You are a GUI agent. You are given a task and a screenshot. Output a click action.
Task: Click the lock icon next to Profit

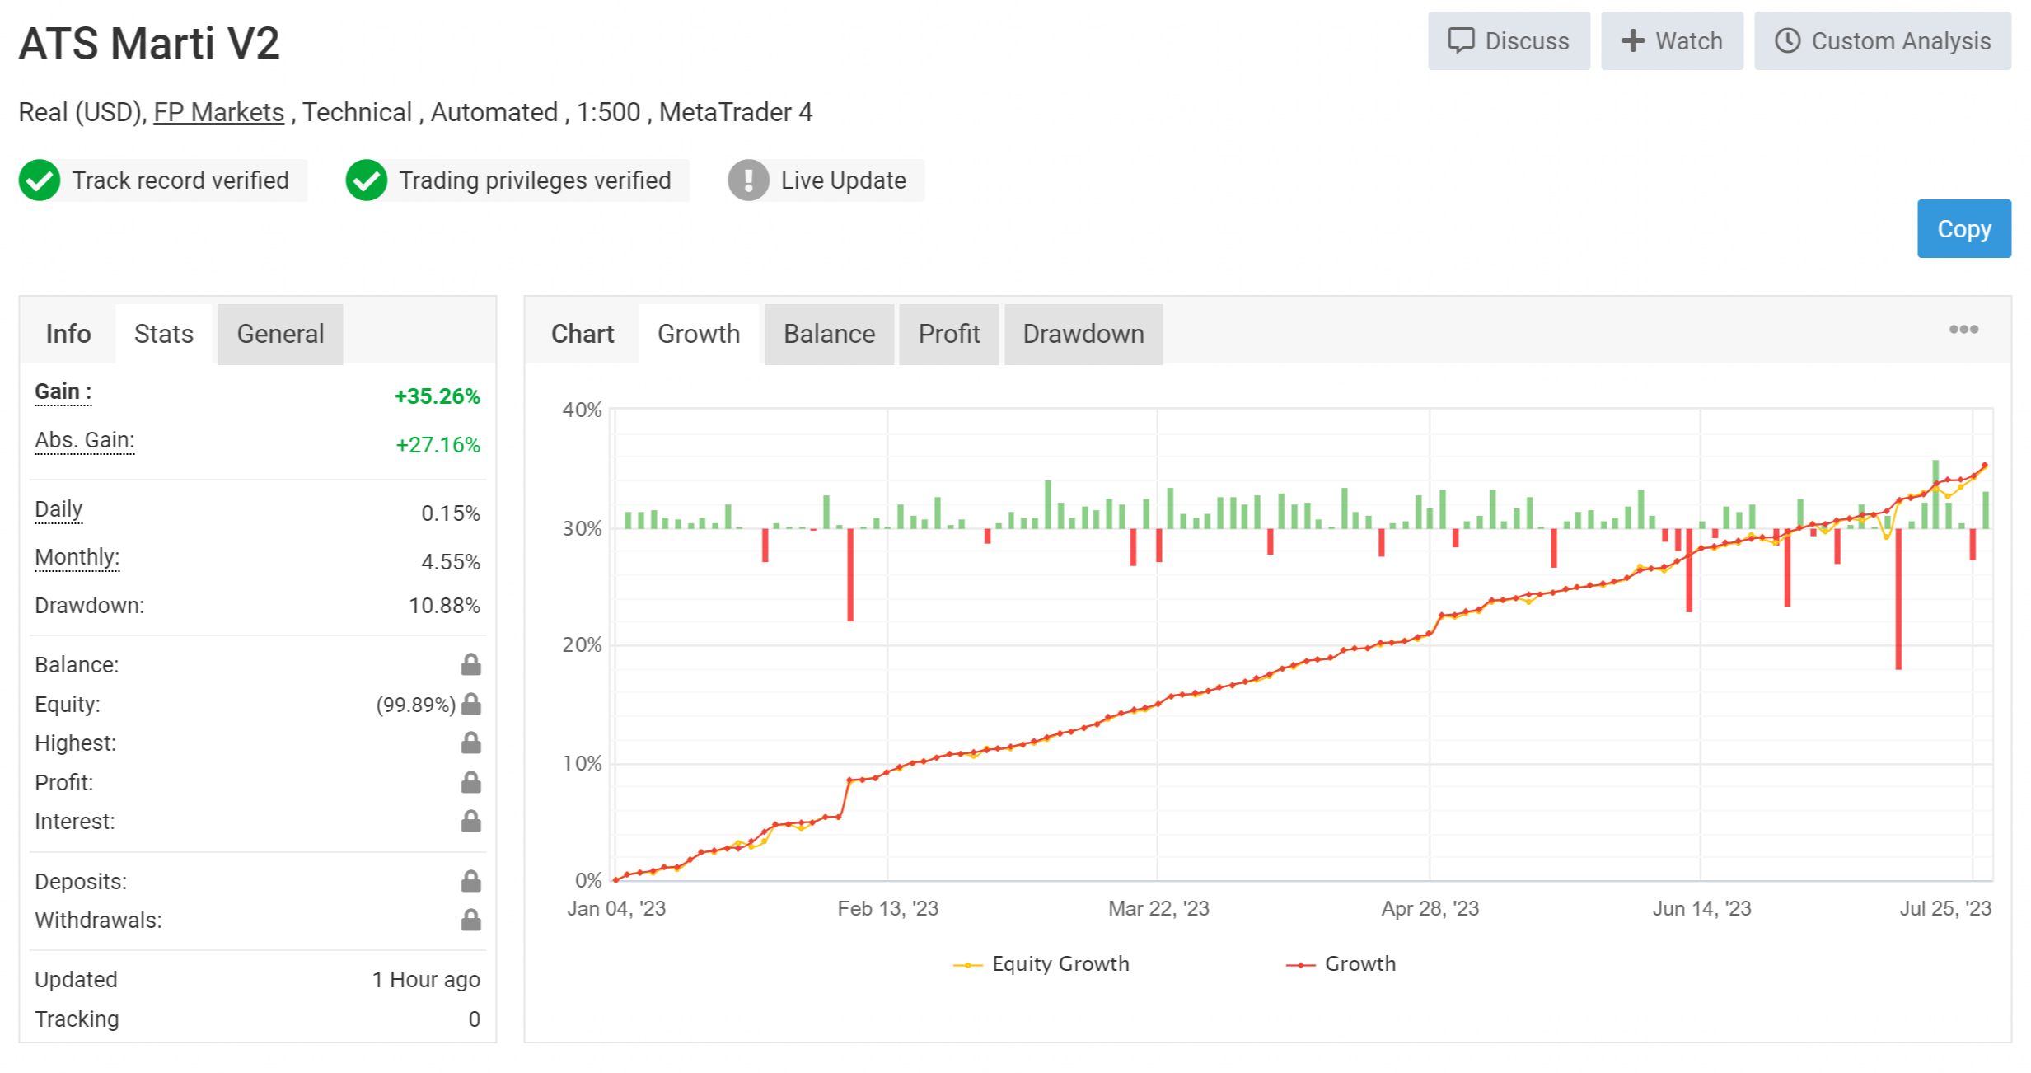tap(470, 782)
